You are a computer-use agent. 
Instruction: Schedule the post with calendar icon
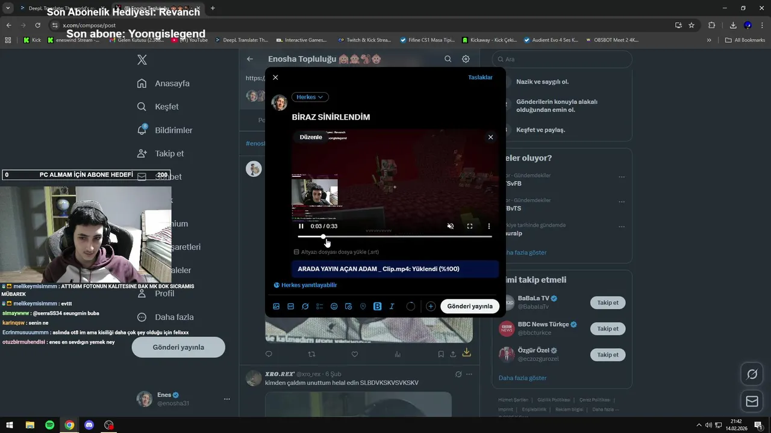pyautogui.click(x=349, y=306)
